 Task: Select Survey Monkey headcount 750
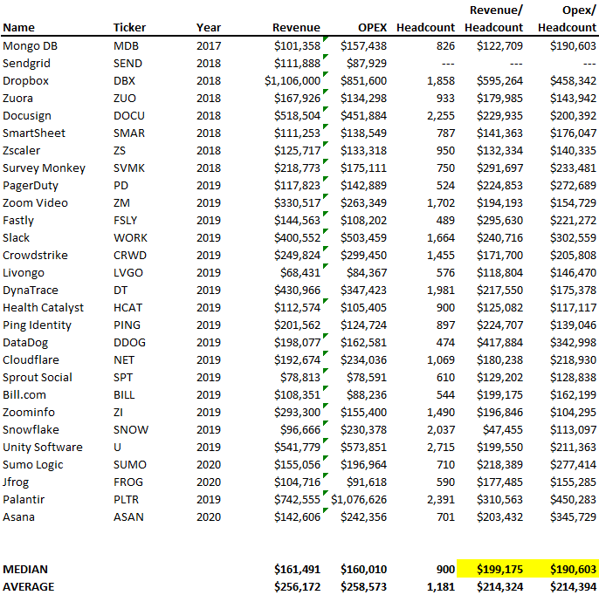click(445, 168)
